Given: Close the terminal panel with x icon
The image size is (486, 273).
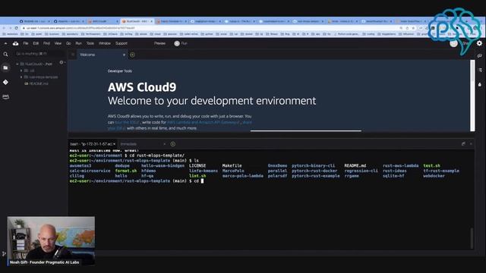Looking at the screenshot, I should (471, 144).
